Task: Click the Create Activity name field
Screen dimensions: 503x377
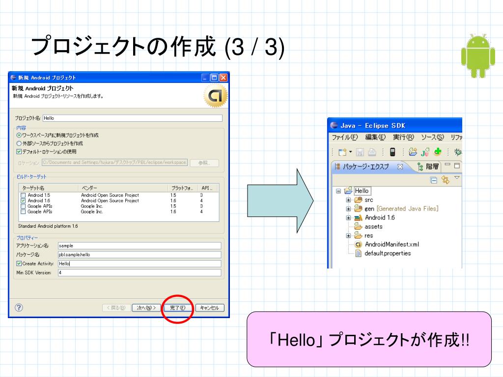Action: click(x=140, y=264)
